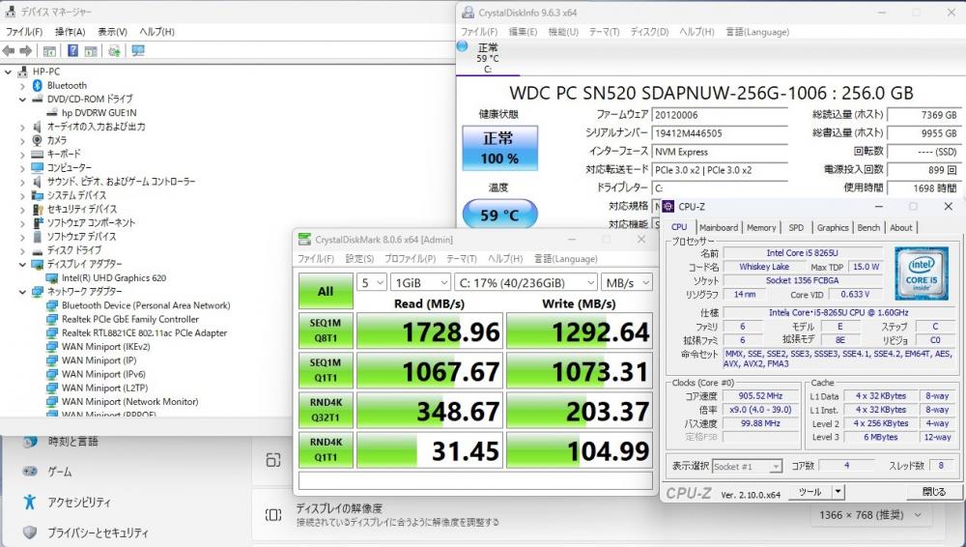Click the Realtek PCIe GbE adapter icon
The width and height of the screenshot is (966, 547).
(x=52, y=319)
